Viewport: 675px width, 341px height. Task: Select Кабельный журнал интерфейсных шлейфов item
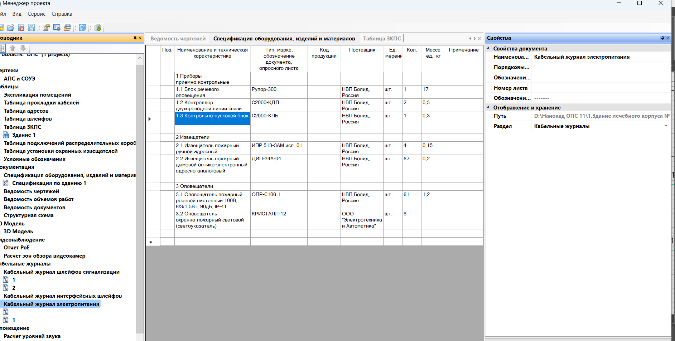(63, 296)
